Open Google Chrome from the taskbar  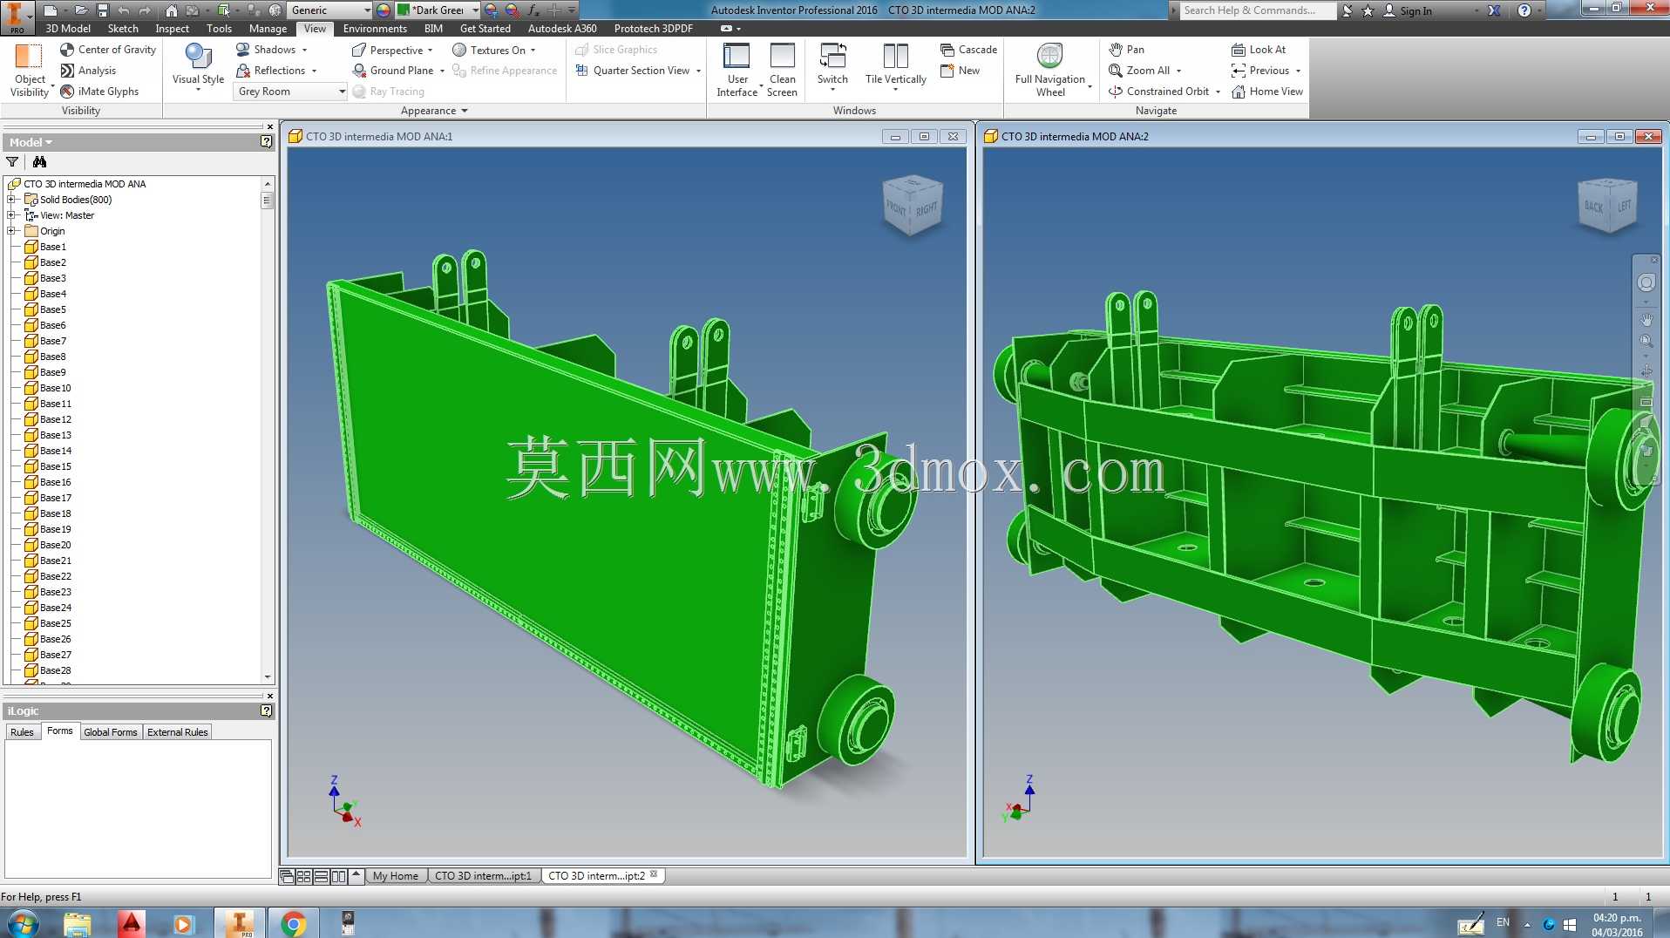tap(293, 923)
